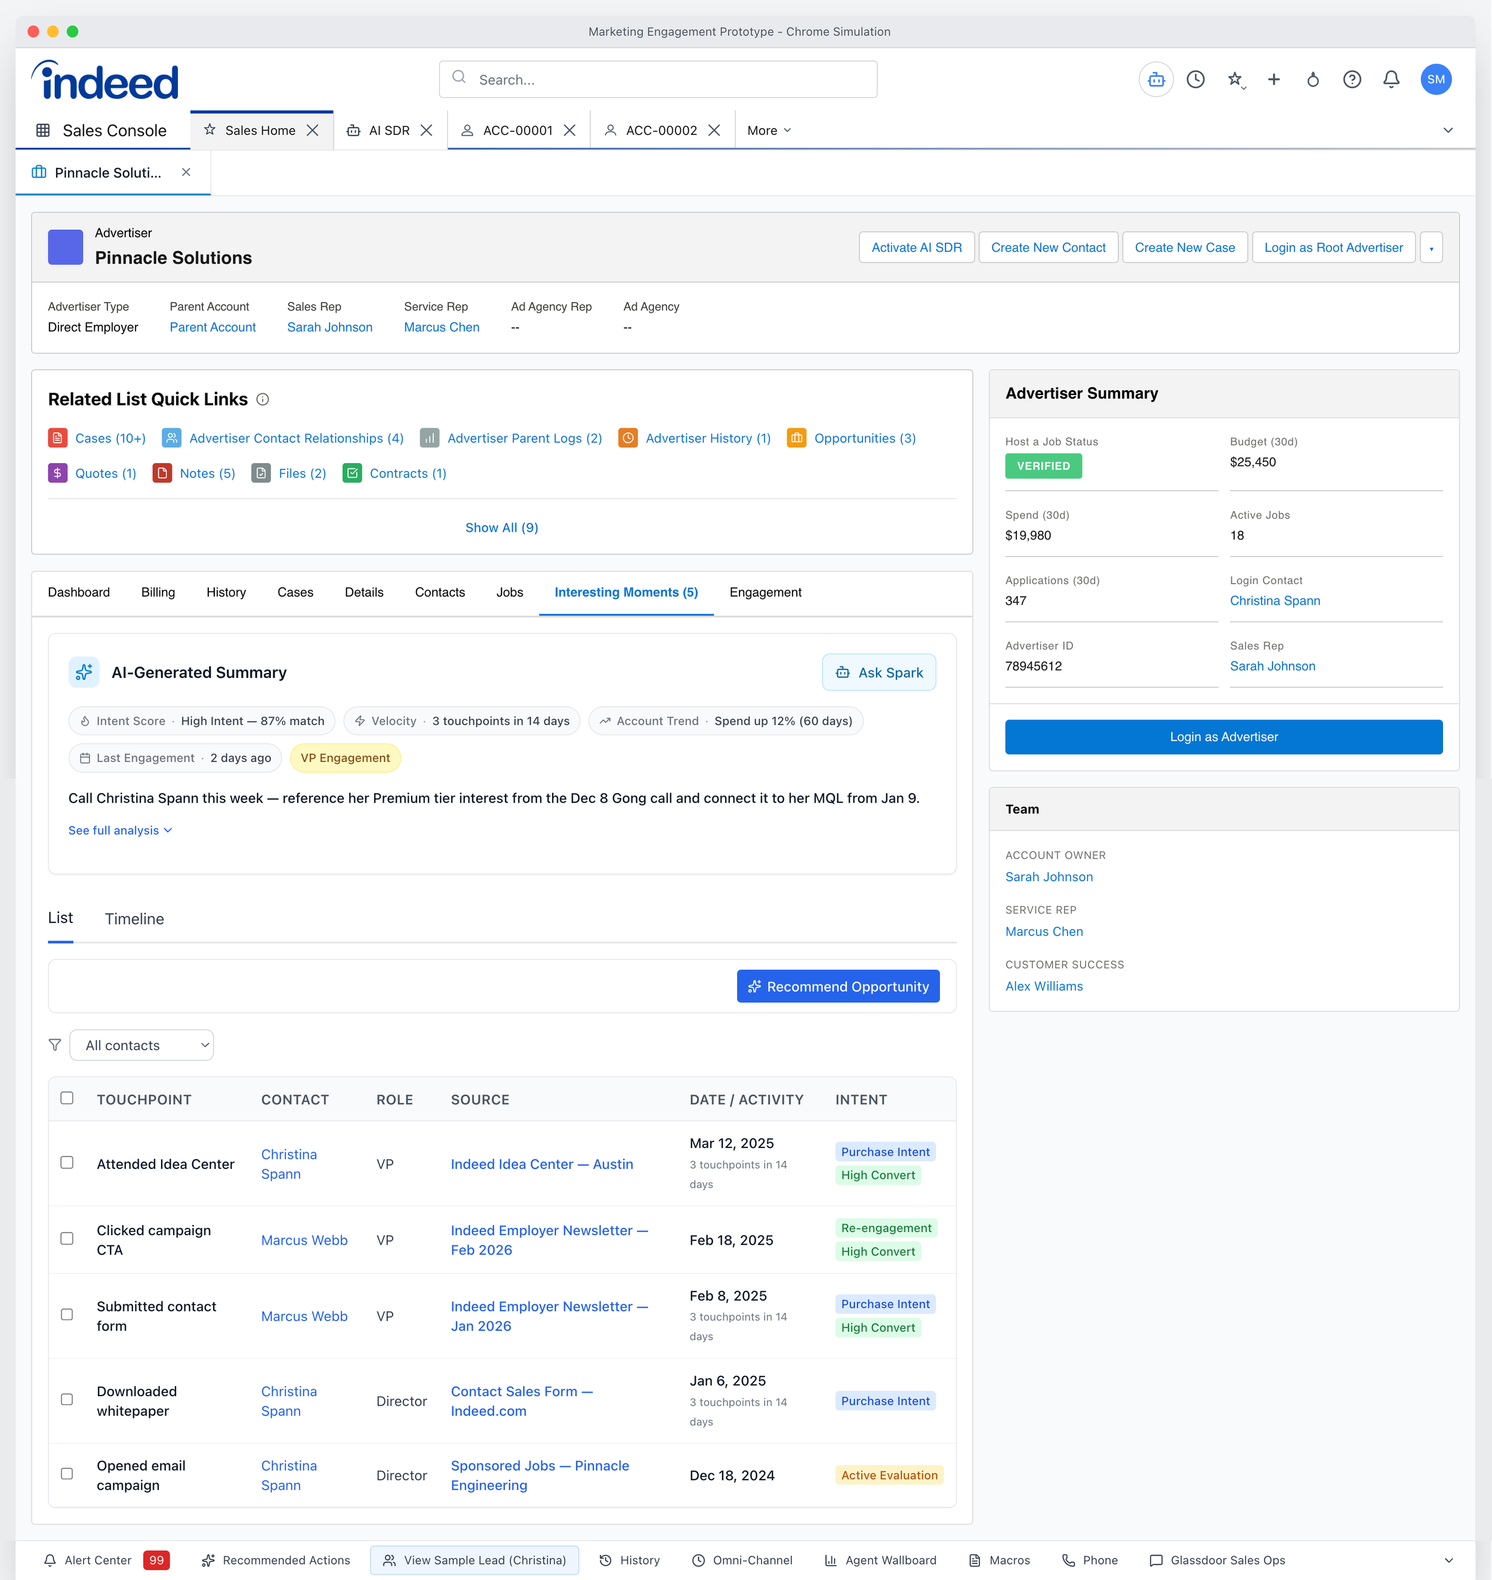
Task: Open the Cases (10+) quick link
Action: coord(110,438)
